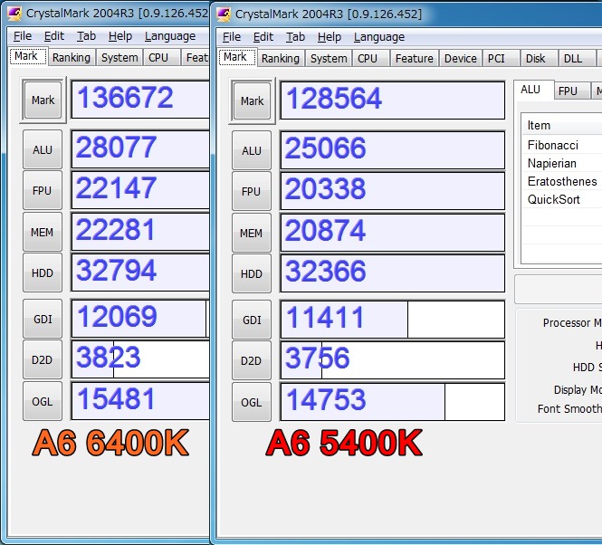Click the CrystalMark icon in the left window title bar

tap(14, 13)
